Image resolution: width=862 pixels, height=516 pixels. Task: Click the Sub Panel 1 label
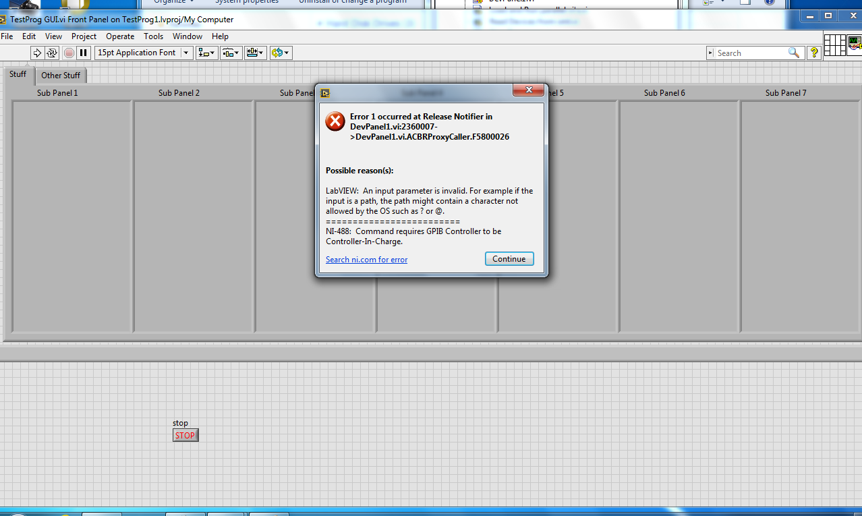tap(57, 93)
